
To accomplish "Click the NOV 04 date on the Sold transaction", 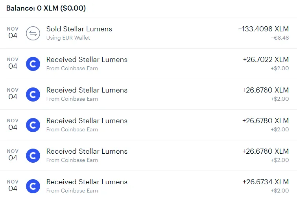I will [13, 33].
